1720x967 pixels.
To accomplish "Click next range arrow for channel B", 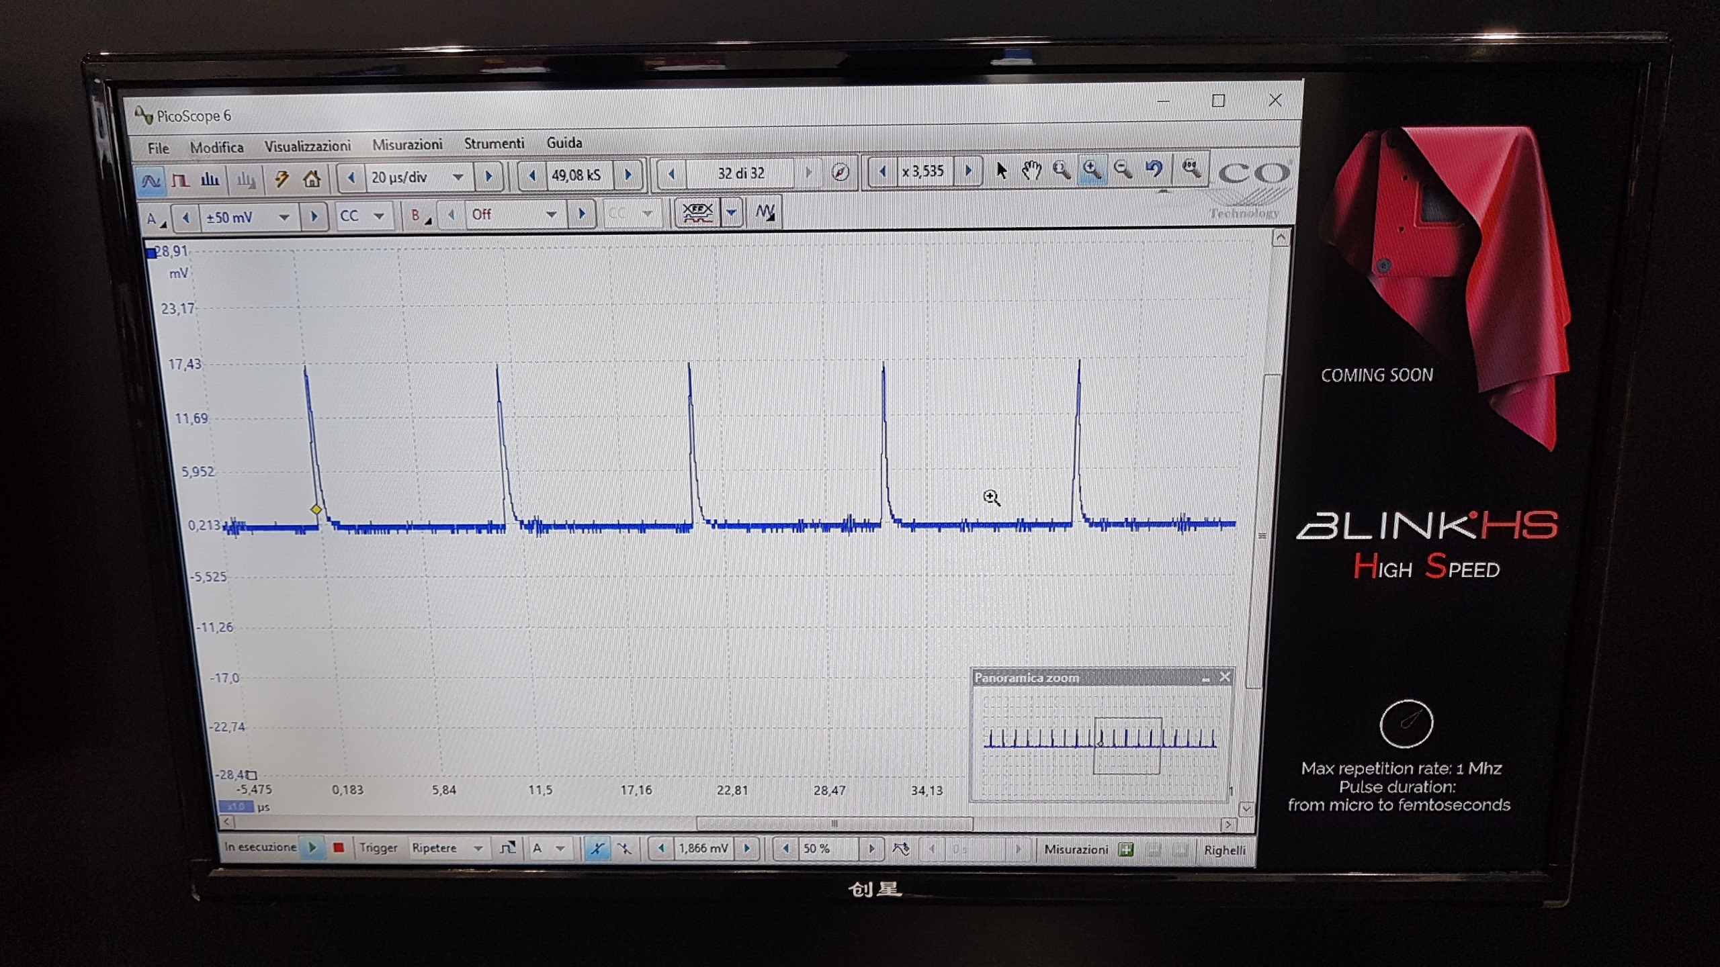I will [x=582, y=214].
